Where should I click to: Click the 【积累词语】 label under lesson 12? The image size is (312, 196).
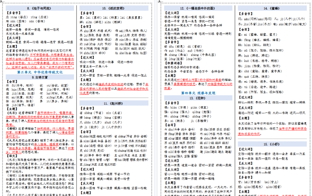point(173,63)
